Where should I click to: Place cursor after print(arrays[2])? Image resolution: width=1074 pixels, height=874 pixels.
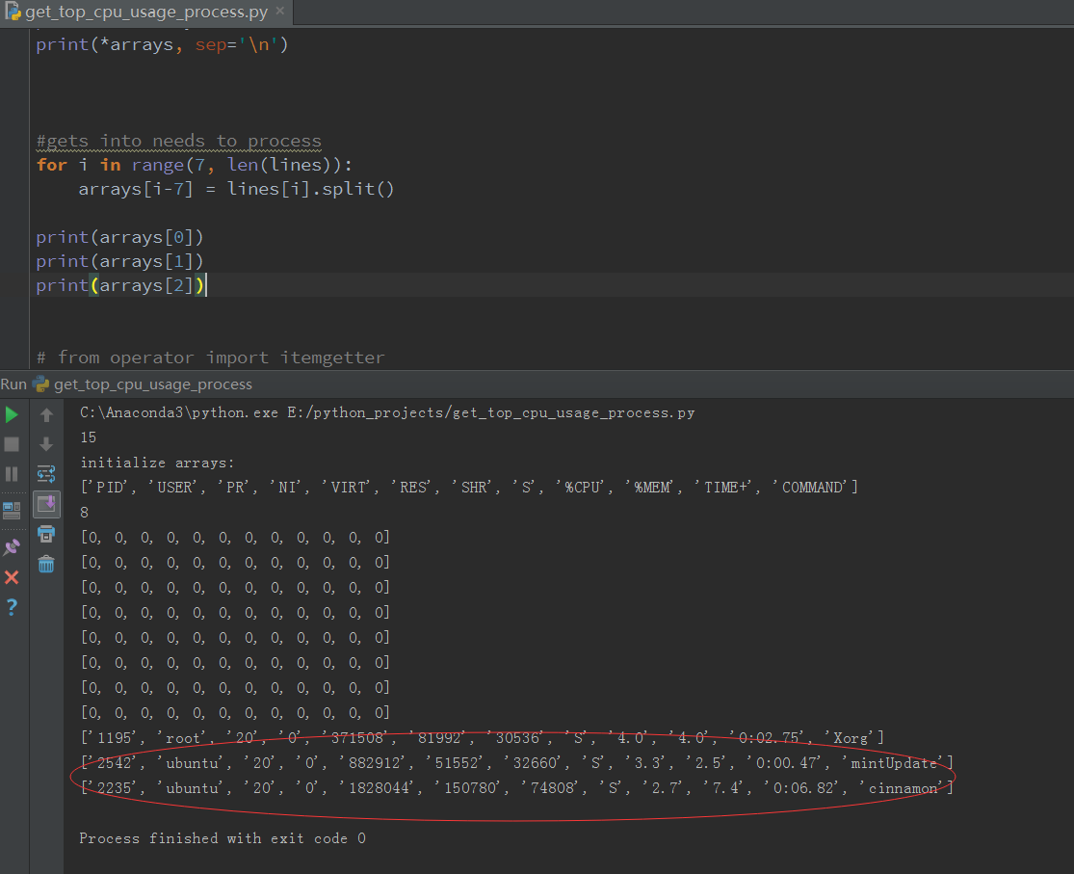(x=206, y=285)
